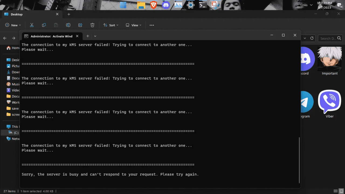Image resolution: width=345 pixels, height=194 pixels.
Task: Open the View dropdown in File Explorer
Action: click(x=133, y=25)
